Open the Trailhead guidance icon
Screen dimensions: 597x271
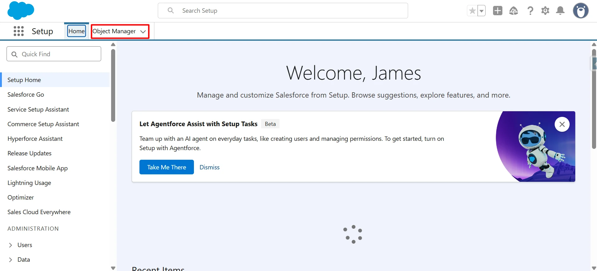pos(514,11)
